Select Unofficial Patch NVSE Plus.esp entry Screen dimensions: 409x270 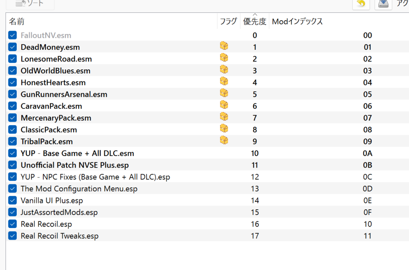coord(75,165)
